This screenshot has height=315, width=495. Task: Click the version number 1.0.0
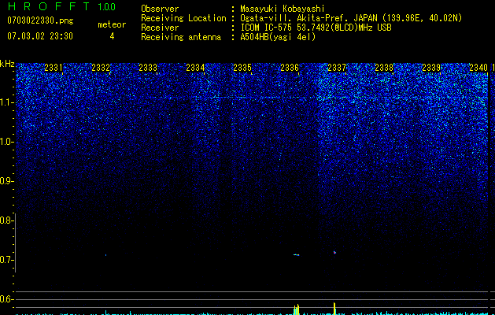(106, 7)
